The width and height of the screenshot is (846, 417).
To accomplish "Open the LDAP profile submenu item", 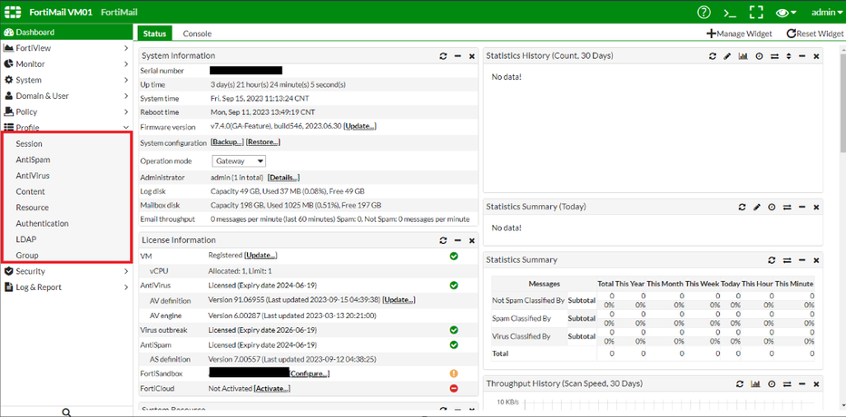I will (26, 239).
